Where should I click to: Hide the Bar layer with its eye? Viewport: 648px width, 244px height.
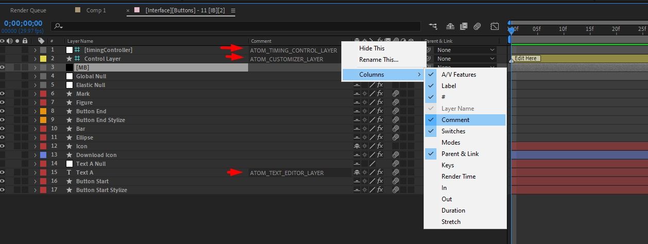point(3,129)
